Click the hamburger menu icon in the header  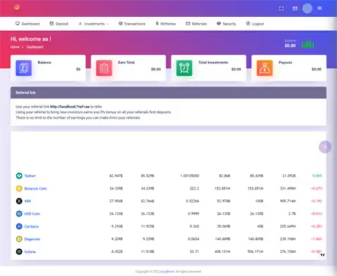coord(319,8)
